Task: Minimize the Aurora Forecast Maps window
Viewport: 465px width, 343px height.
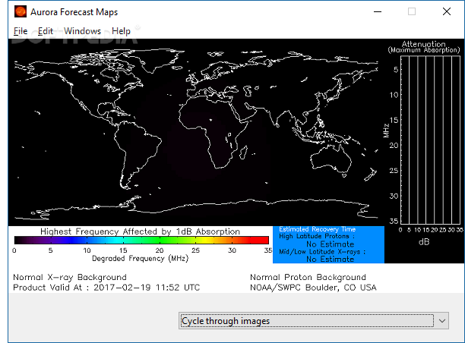Action: pos(378,12)
